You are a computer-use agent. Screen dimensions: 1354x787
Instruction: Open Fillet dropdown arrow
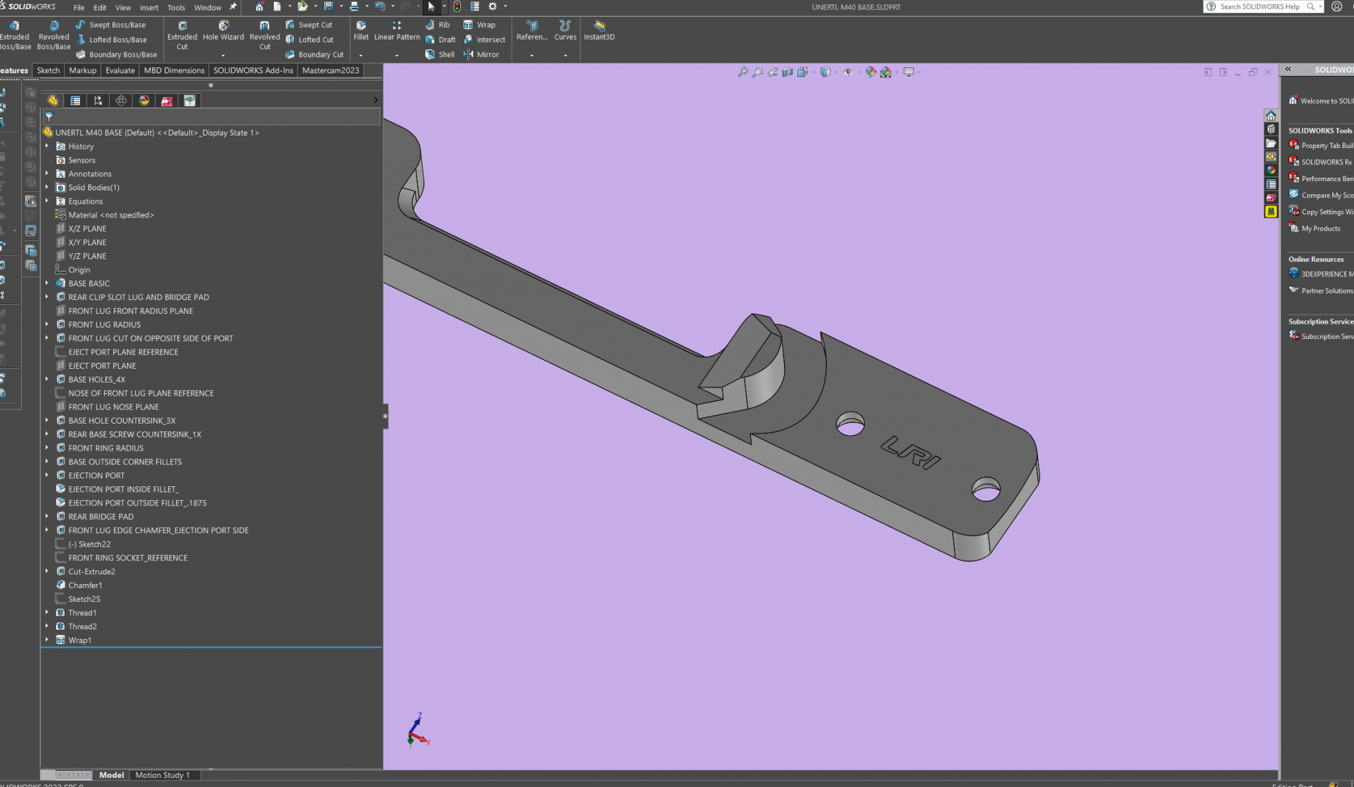pos(361,56)
